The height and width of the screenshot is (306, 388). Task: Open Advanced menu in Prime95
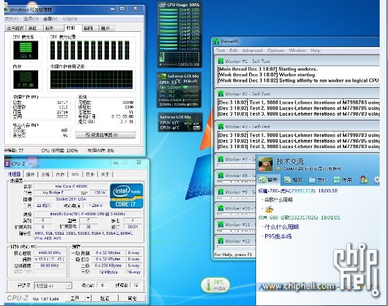tap(252, 51)
